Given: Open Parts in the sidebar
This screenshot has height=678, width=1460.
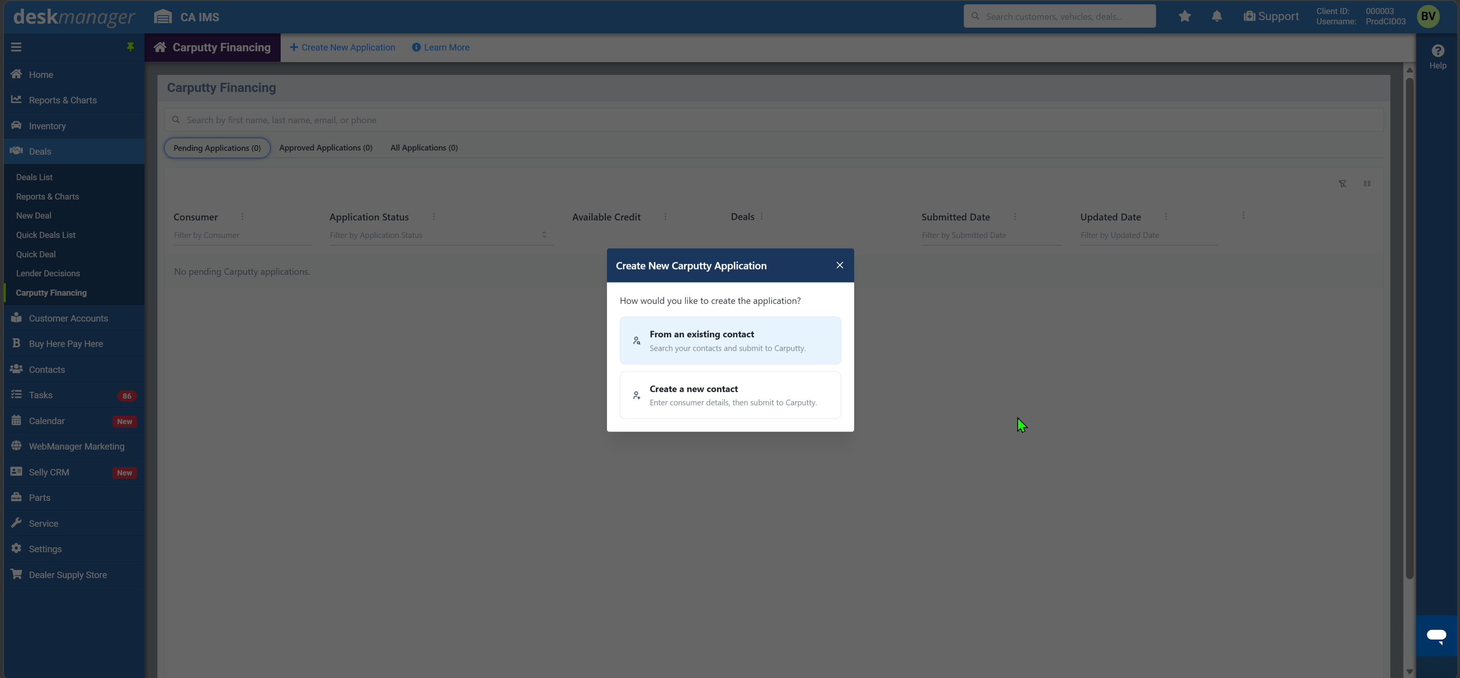Looking at the screenshot, I should 74,498.
